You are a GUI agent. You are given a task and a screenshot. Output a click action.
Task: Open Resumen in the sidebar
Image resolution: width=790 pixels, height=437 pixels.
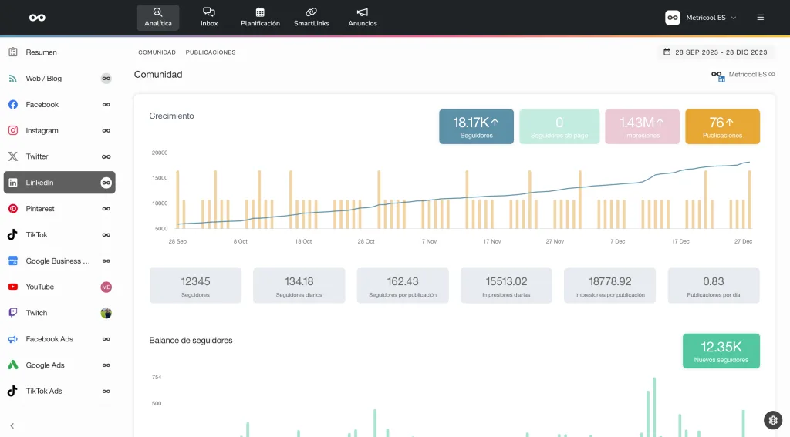pyautogui.click(x=41, y=52)
